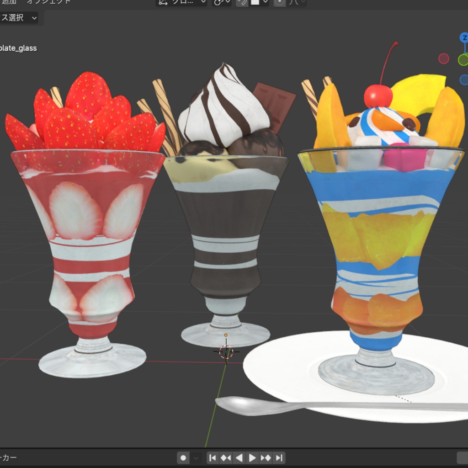Open the mode selector dropdown at top left
468x468 pixels.
18,18
